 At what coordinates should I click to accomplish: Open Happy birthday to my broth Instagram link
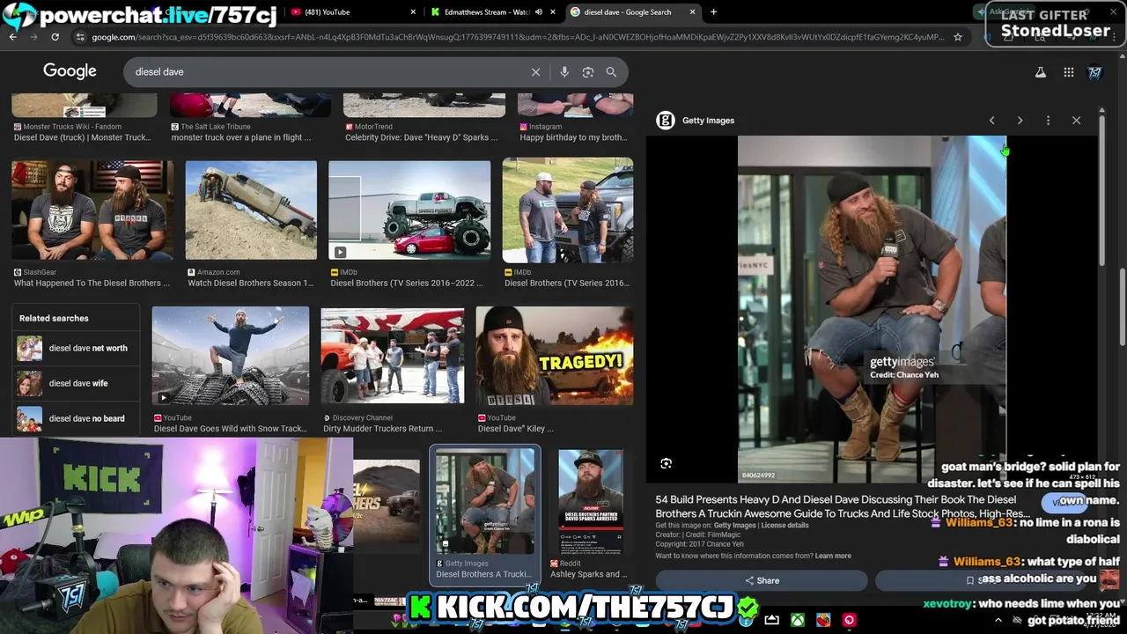click(573, 137)
